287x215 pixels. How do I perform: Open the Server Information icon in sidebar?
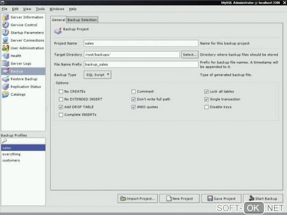tap(6, 17)
